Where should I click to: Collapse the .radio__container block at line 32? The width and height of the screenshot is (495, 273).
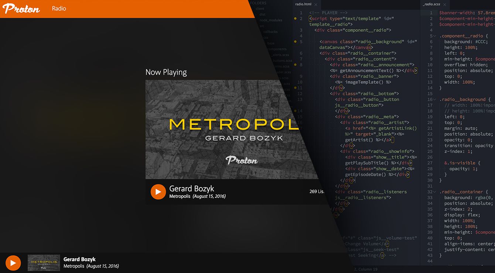pyautogui.click(x=435, y=192)
